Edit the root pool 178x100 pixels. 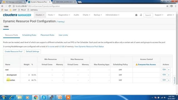pos(164,69)
